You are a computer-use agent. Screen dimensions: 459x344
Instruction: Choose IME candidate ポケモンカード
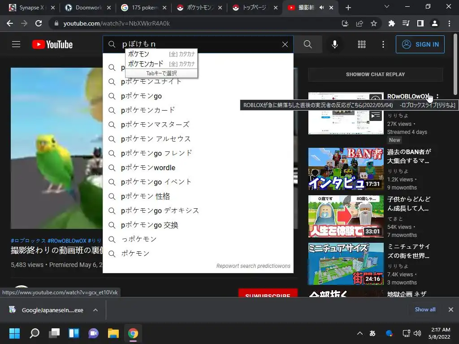161,64
